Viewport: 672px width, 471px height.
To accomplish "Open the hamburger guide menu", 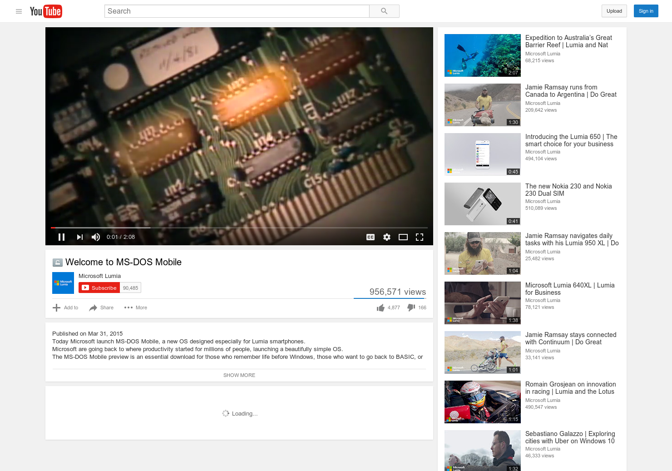I will click(x=19, y=11).
